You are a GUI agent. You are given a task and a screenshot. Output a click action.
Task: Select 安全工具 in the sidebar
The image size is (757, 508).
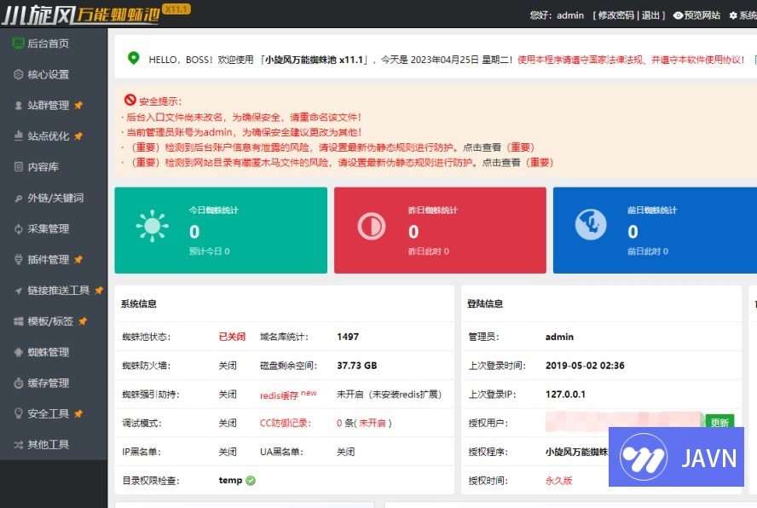[x=49, y=414]
